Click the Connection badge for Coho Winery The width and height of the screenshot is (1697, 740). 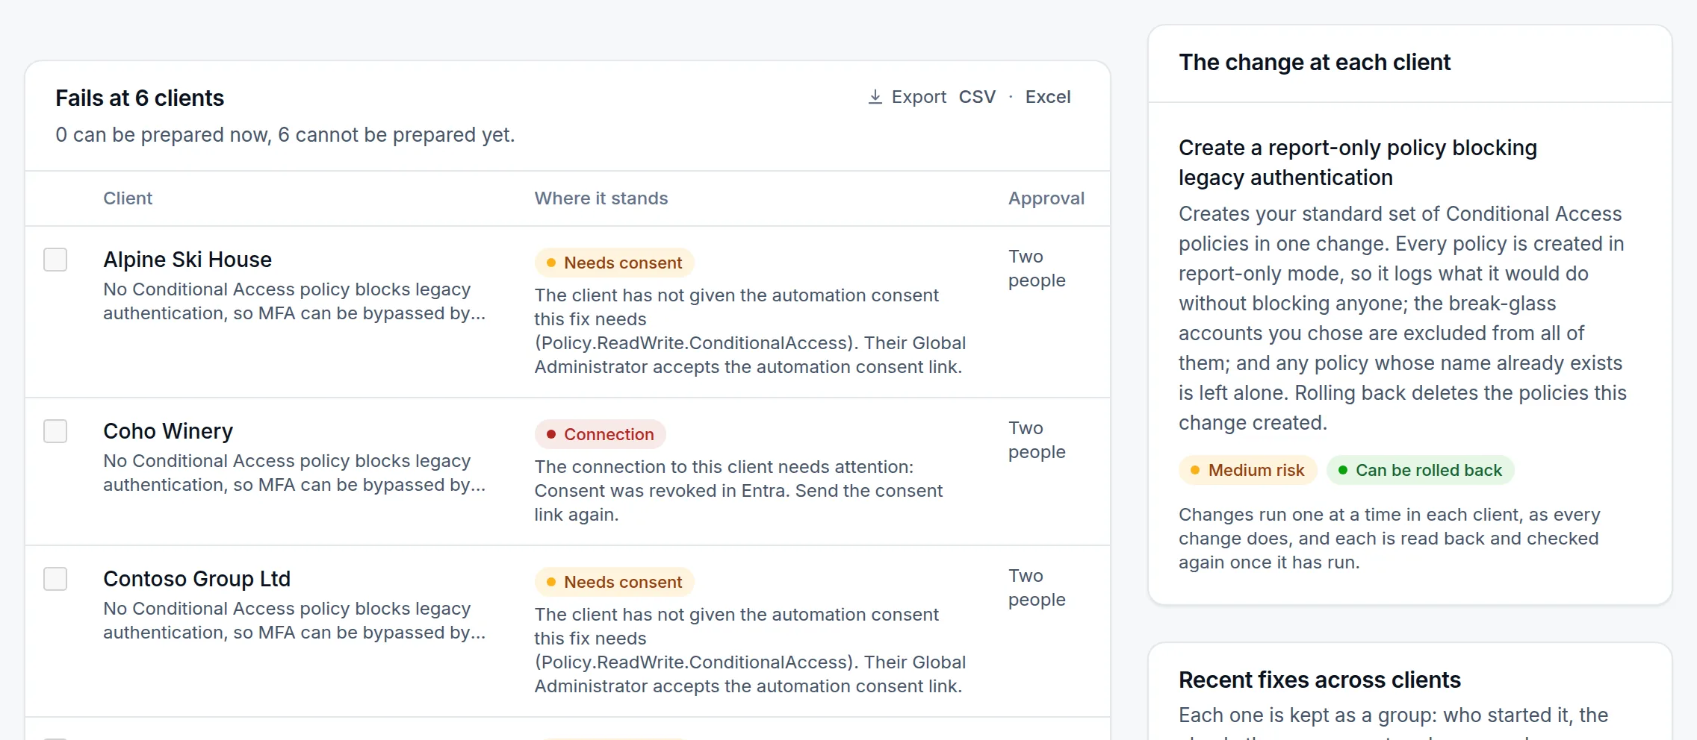pyautogui.click(x=600, y=434)
